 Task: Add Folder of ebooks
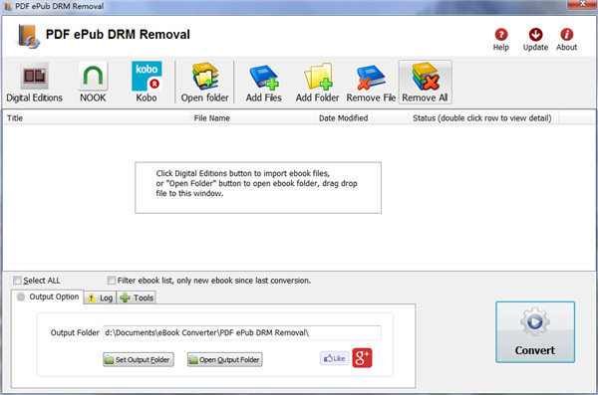(x=317, y=82)
